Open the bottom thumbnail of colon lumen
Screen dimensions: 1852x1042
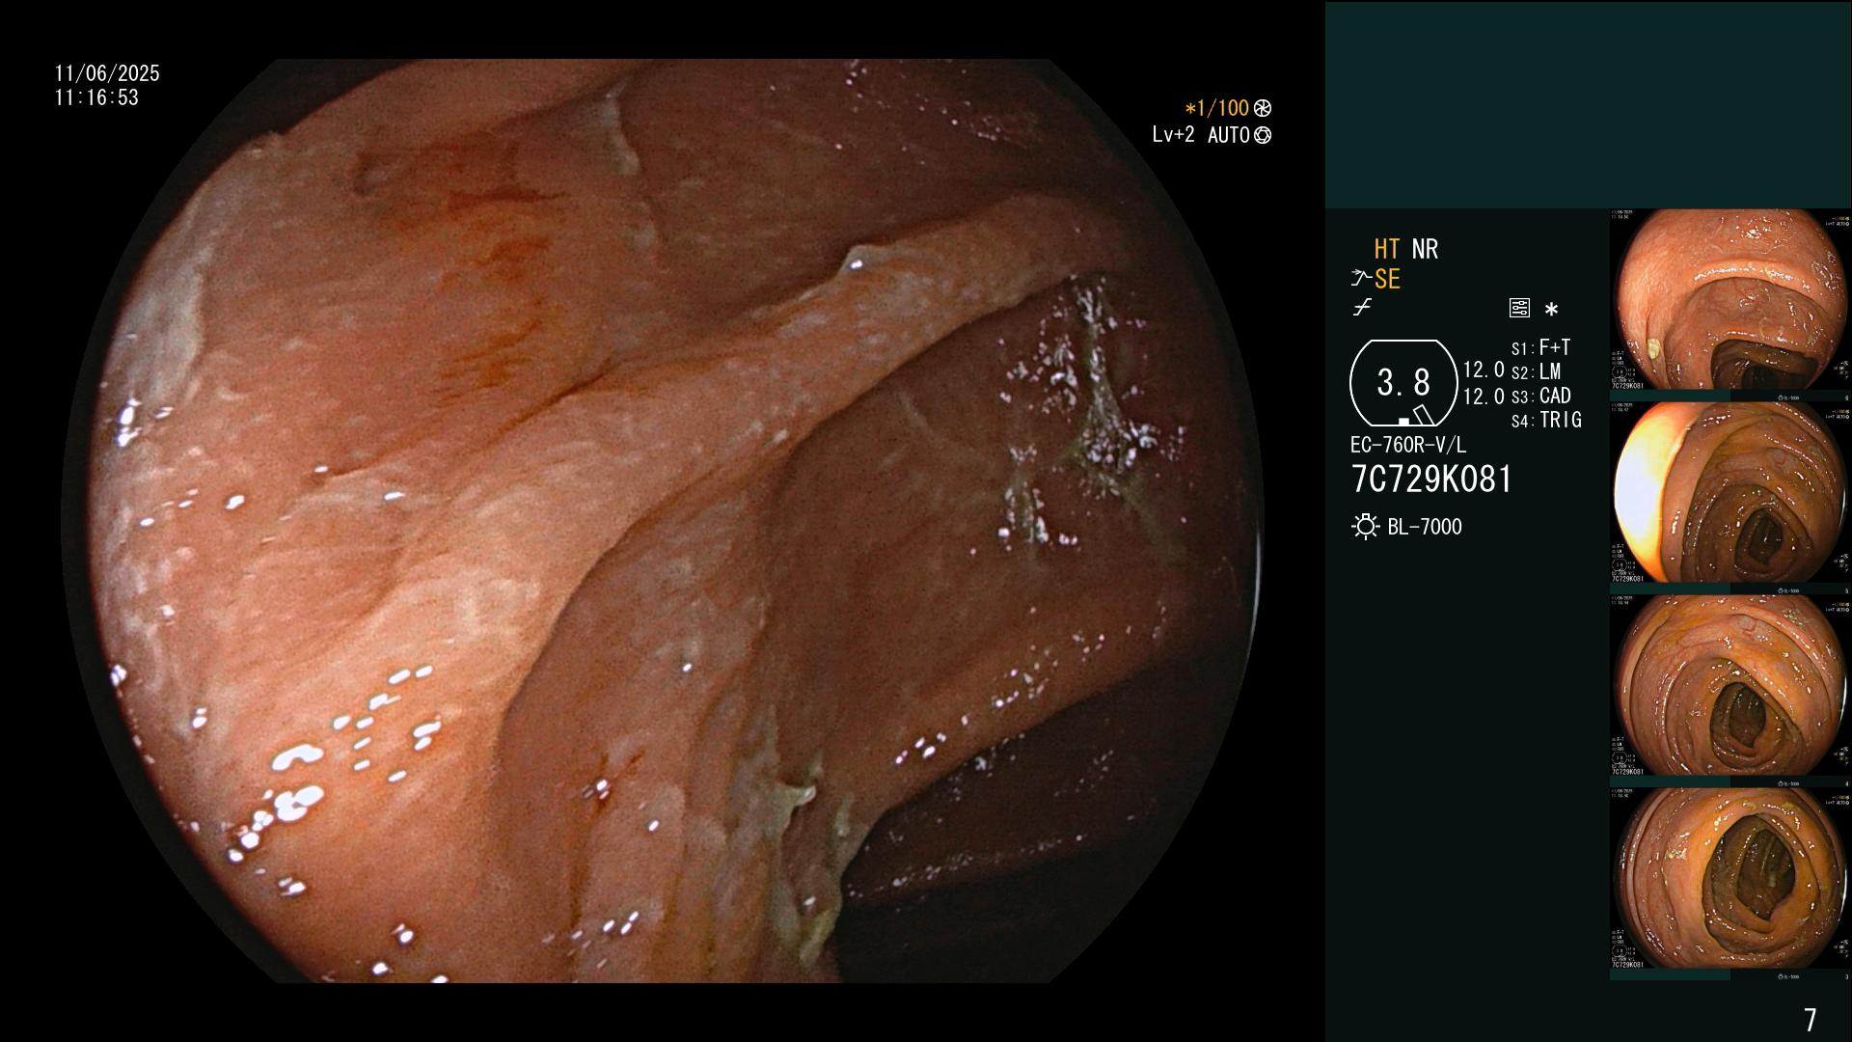click(x=1730, y=878)
